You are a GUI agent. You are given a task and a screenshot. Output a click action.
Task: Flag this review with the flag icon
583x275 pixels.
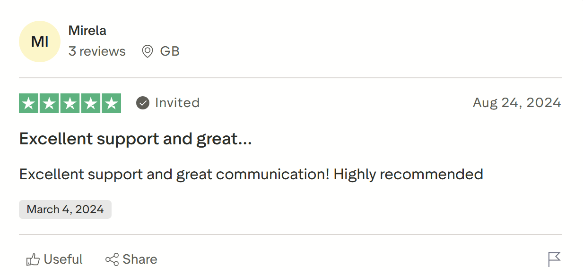coord(554,259)
